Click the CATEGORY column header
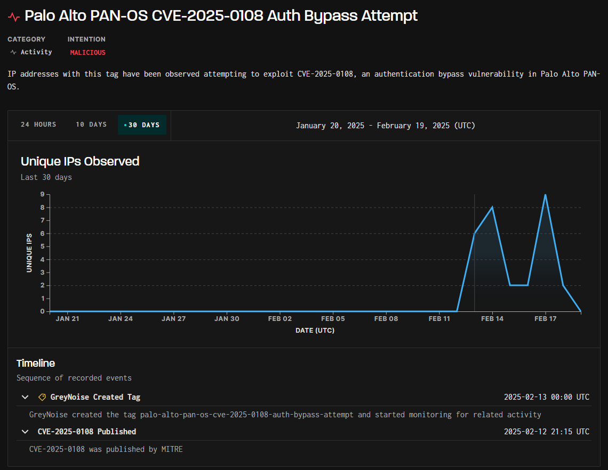Screen dimensions: 608x470 (x=26, y=39)
